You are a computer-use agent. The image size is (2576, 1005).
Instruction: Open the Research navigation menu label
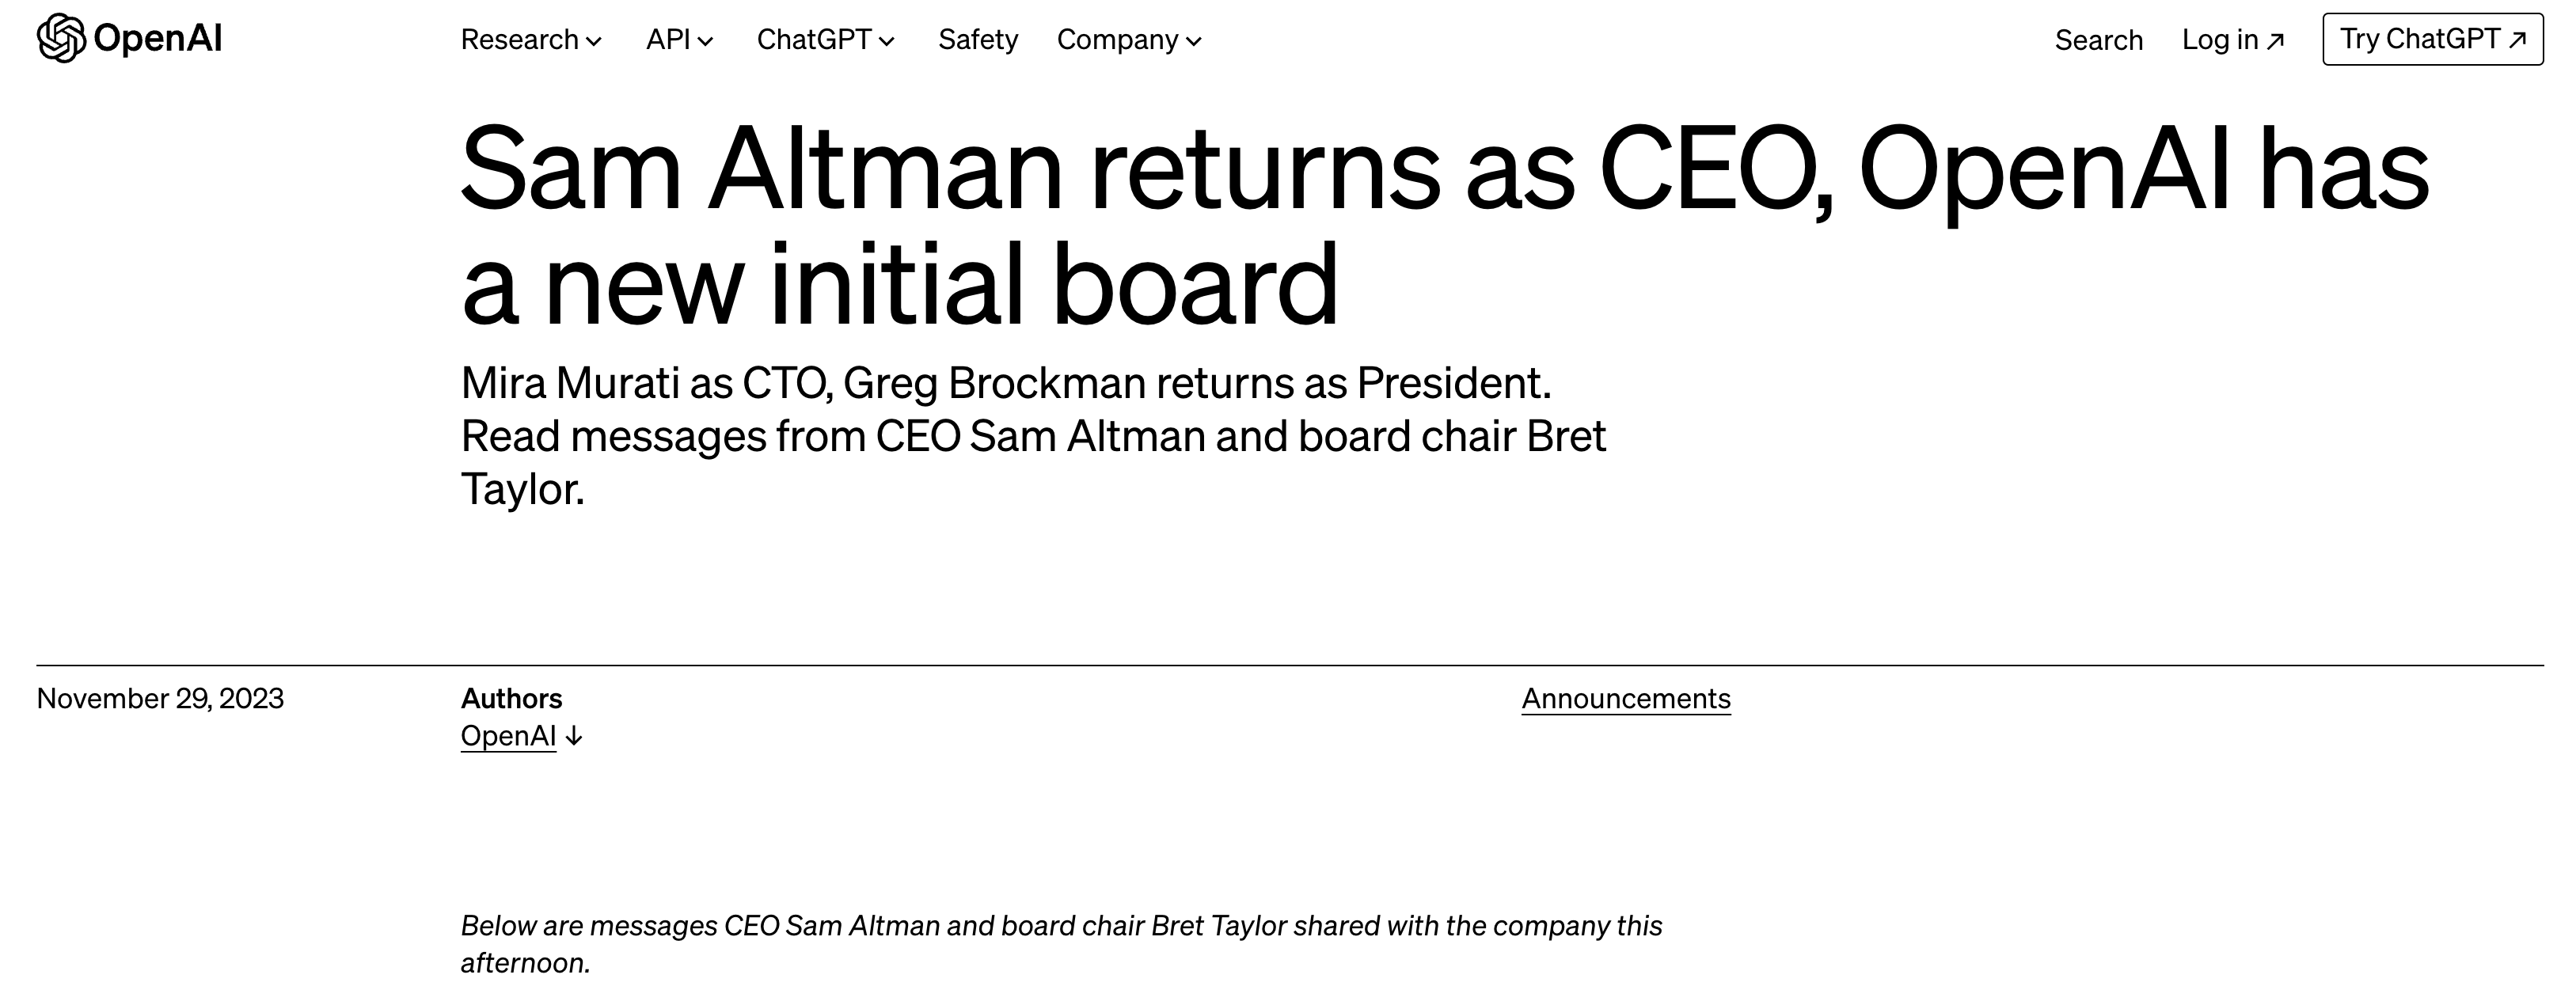pos(519,40)
